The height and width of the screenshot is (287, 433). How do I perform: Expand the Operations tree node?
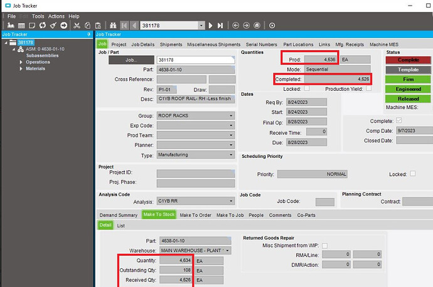click(x=21, y=62)
